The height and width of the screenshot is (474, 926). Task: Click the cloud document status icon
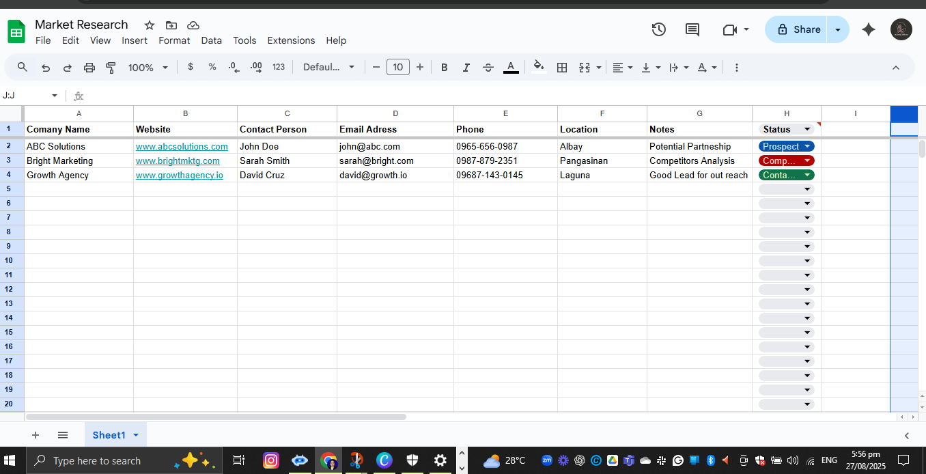[x=193, y=25]
